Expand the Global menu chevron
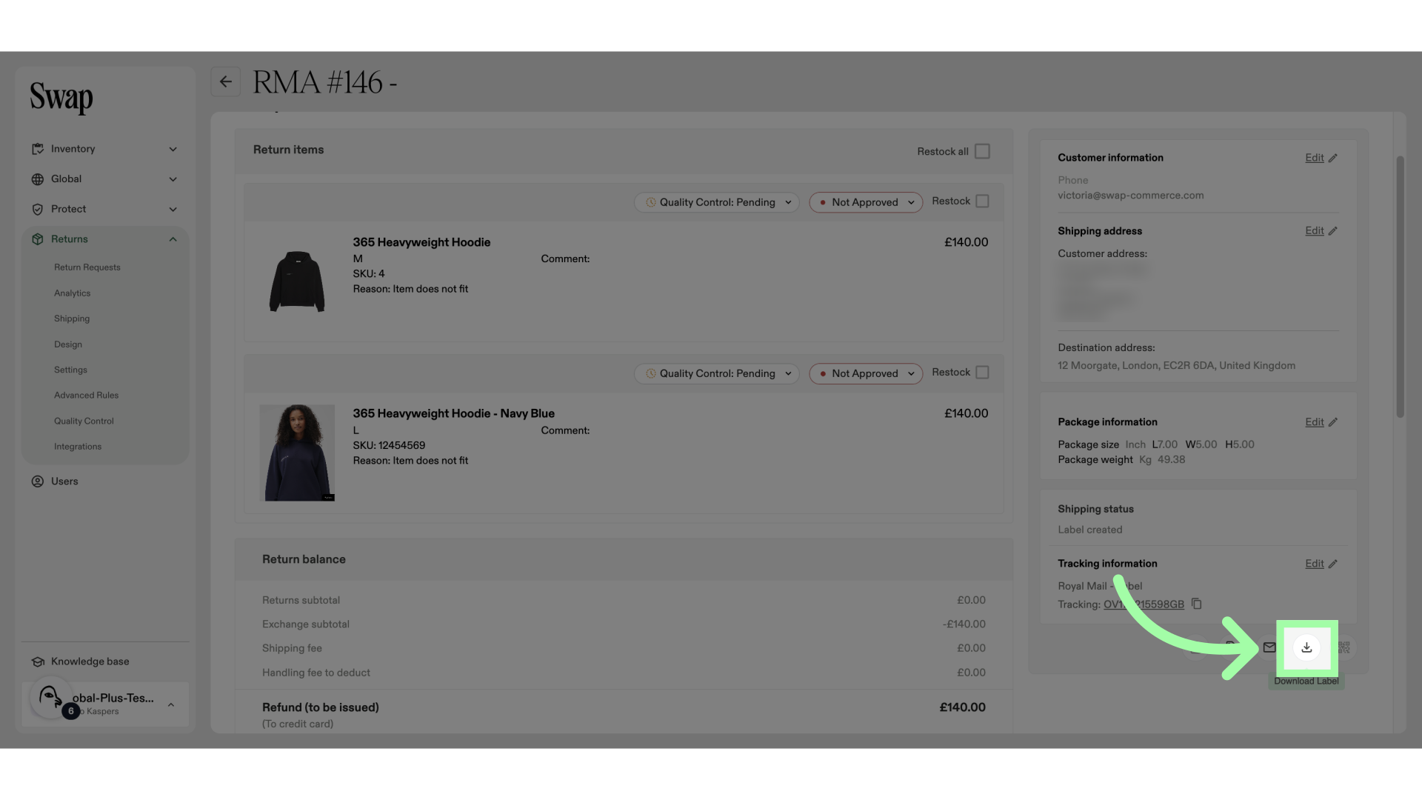 (x=173, y=179)
